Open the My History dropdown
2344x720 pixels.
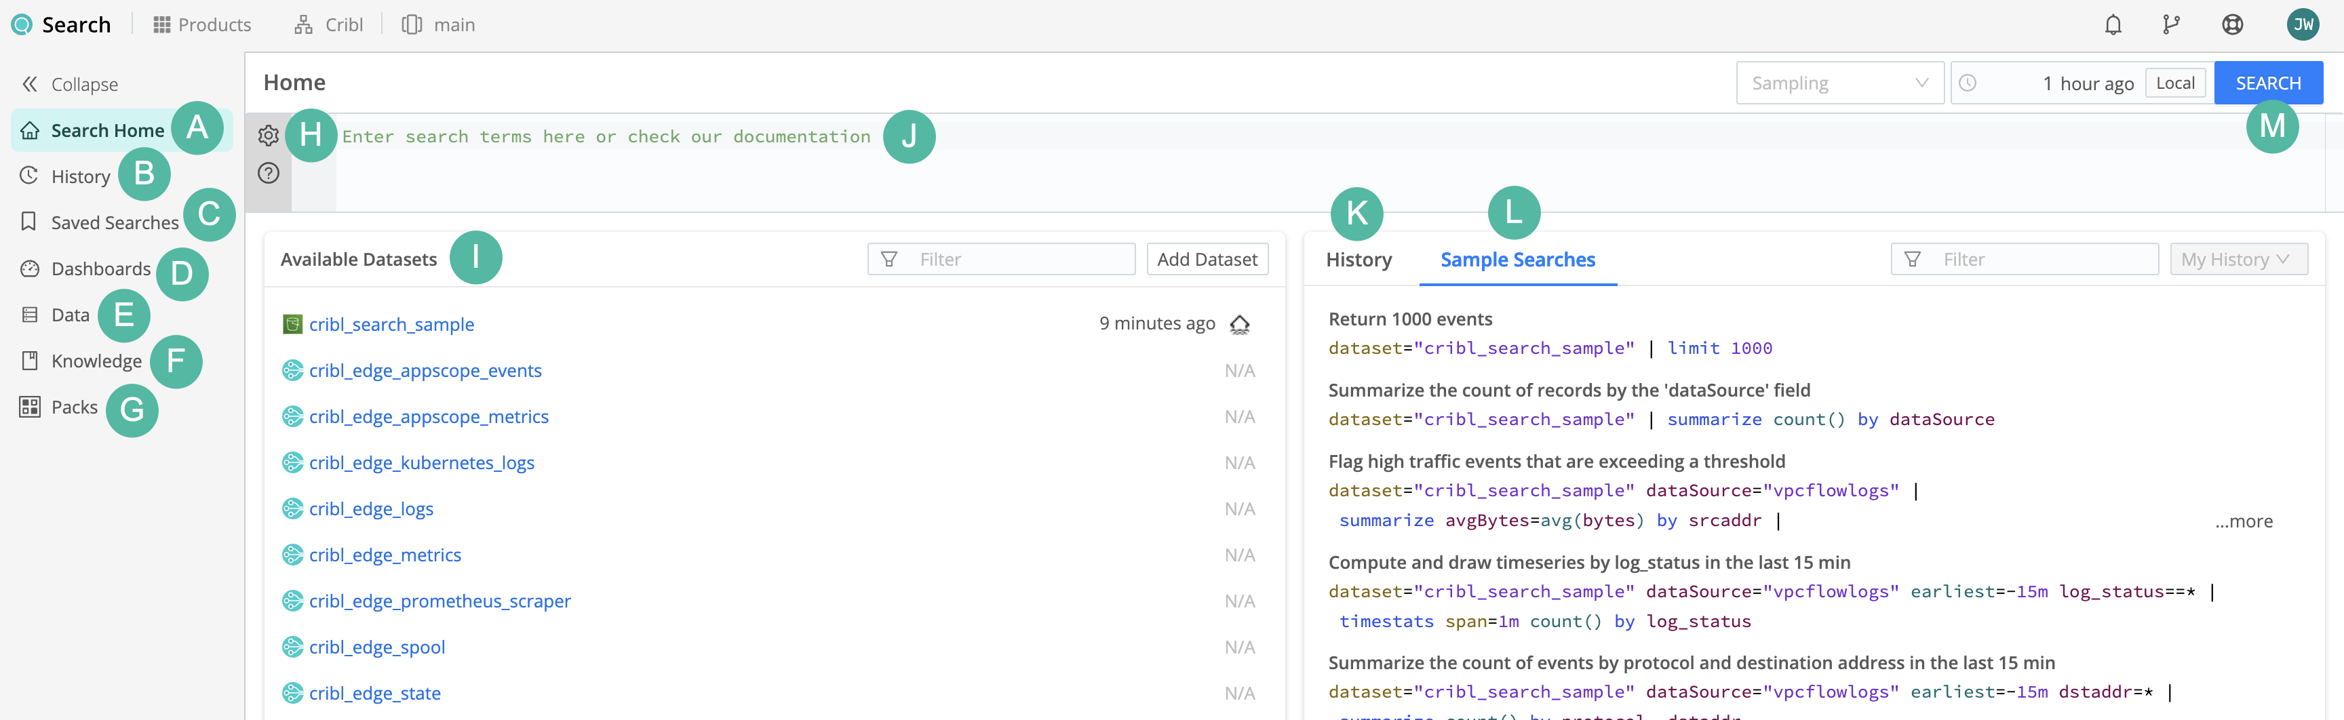(2238, 258)
